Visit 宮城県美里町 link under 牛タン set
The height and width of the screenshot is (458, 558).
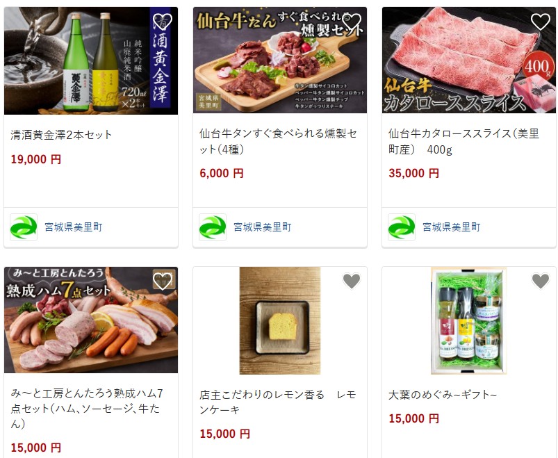click(262, 227)
